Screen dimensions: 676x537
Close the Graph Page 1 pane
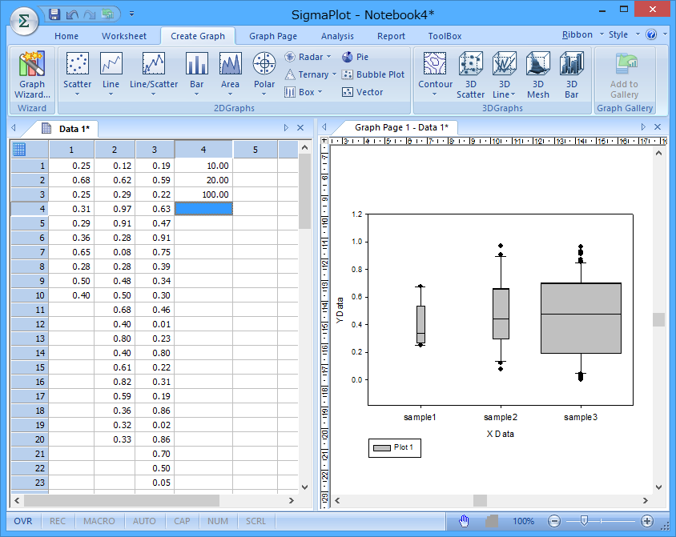[x=658, y=127]
